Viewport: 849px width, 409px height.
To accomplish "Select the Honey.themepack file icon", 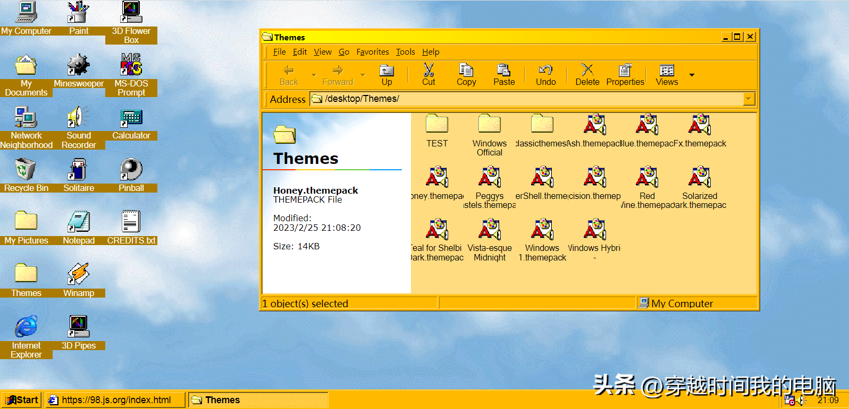I will [x=437, y=183].
